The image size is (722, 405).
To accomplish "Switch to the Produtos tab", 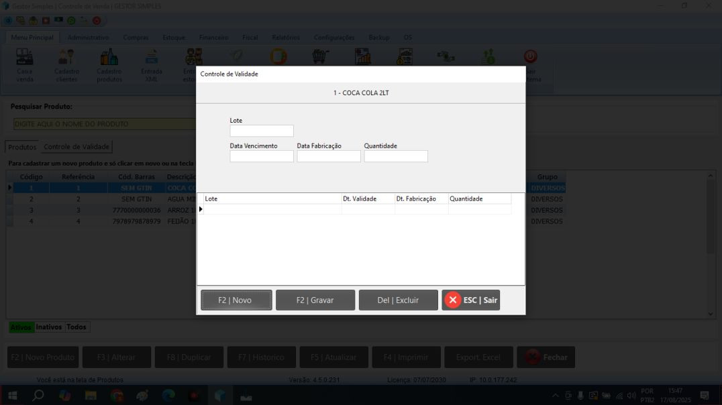I will click(x=21, y=146).
